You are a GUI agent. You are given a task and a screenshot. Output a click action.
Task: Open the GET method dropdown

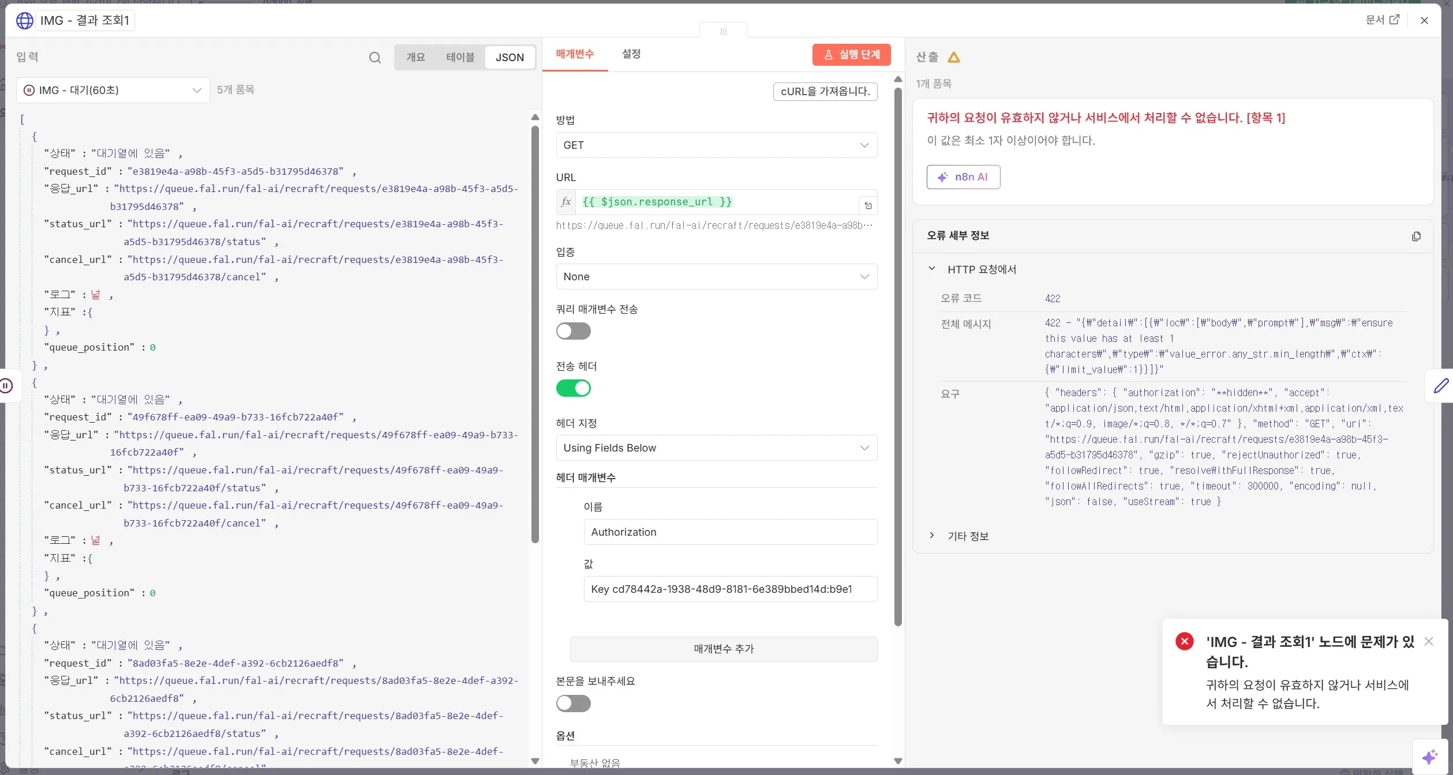coord(716,145)
